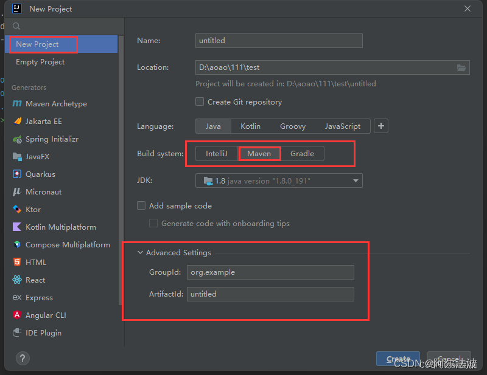Click the Micronaut mu icon

tap(17, 191)
